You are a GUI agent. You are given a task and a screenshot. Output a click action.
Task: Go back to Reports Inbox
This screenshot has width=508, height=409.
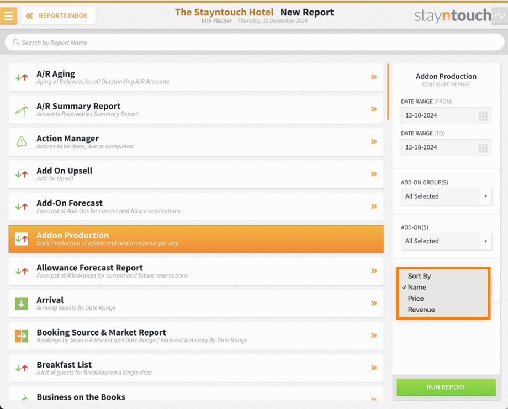59,16
